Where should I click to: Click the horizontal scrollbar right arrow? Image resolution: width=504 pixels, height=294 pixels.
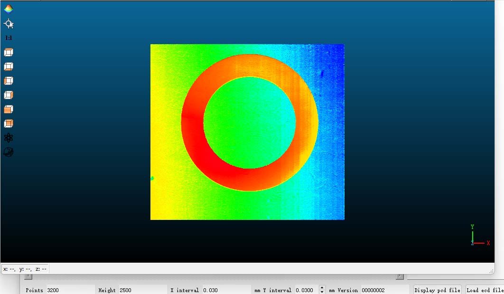coord(400,276)
